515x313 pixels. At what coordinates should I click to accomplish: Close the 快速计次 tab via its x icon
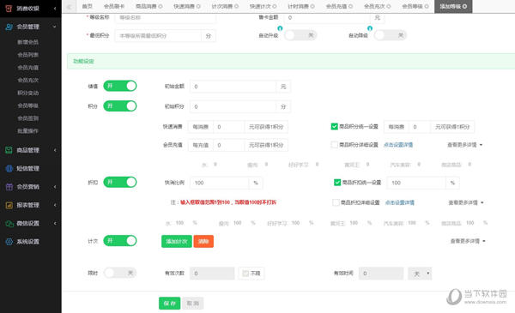click(x=275, y=6)
